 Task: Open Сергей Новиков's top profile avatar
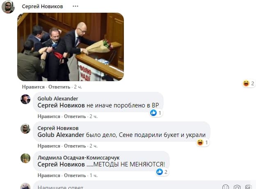[x=8, y=7]
